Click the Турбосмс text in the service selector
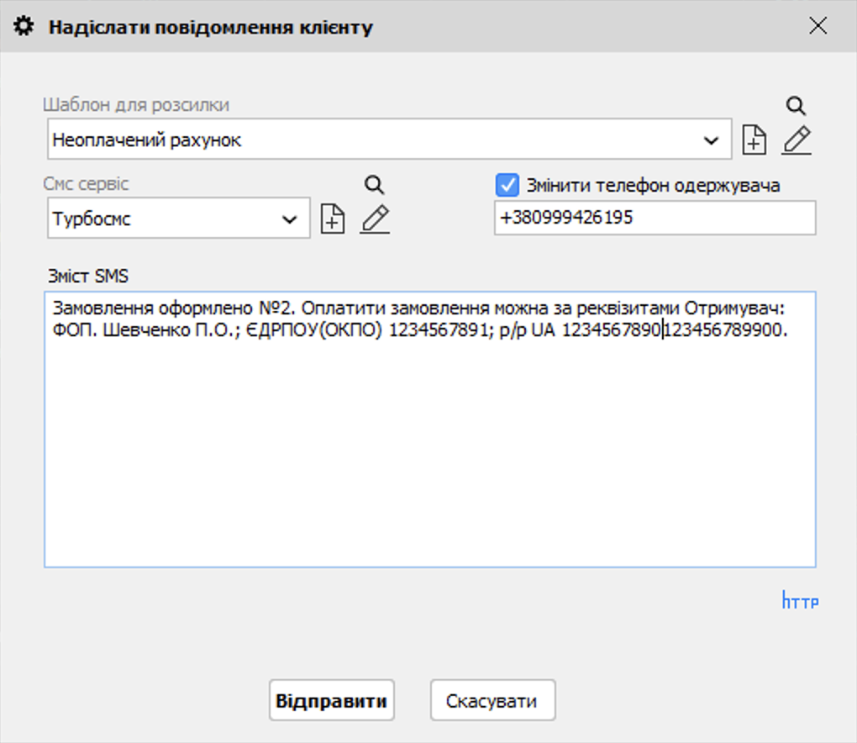 92,218
